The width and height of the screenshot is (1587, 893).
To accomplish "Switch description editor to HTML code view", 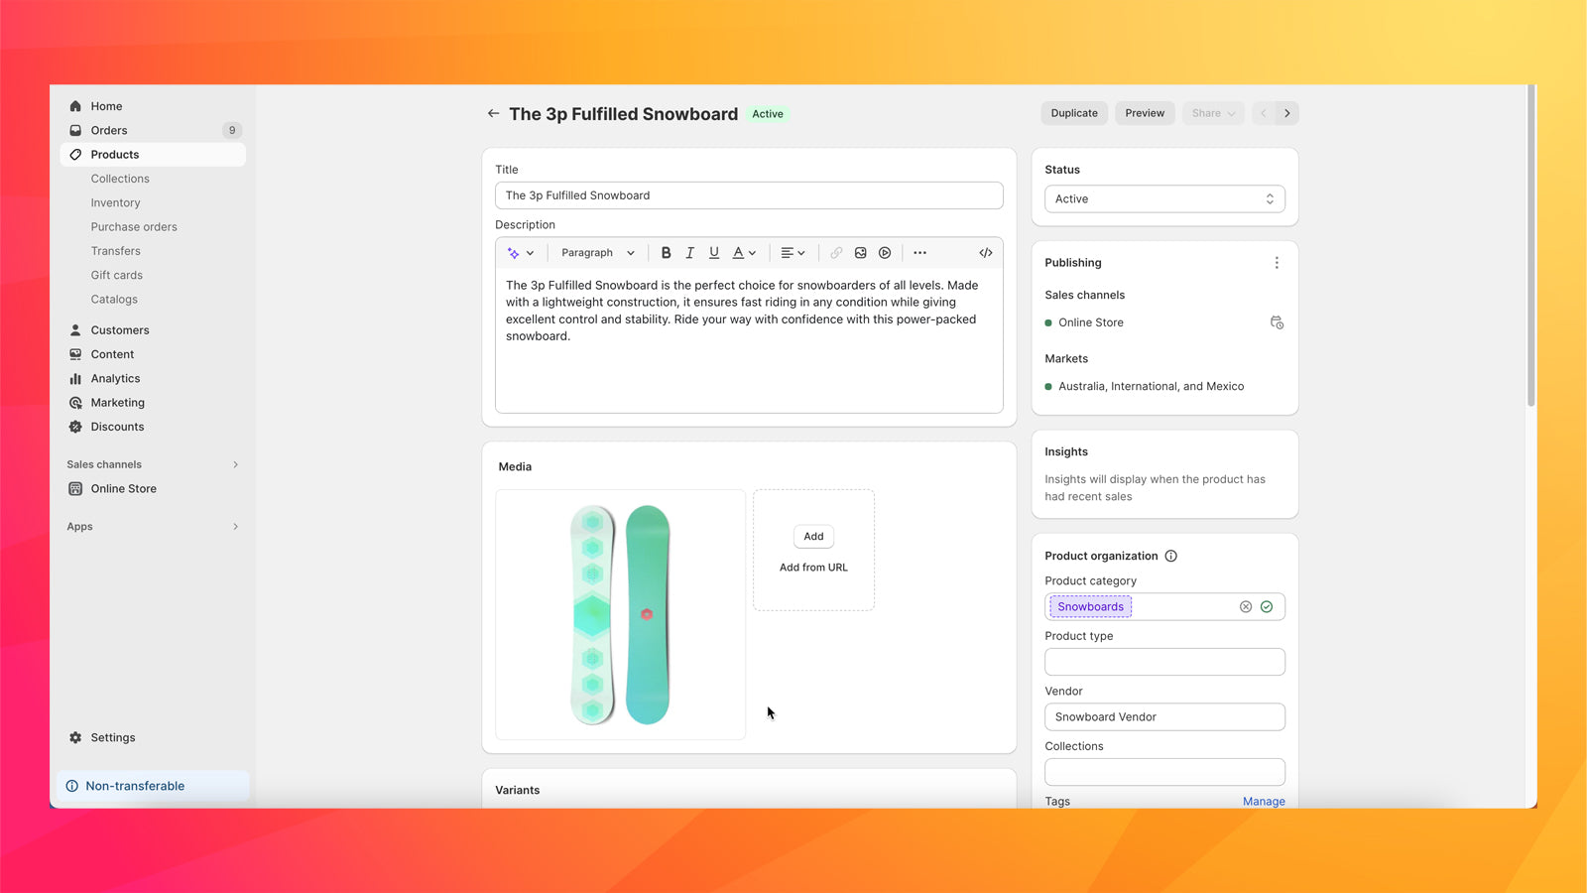I will click(x=985, y=252).
